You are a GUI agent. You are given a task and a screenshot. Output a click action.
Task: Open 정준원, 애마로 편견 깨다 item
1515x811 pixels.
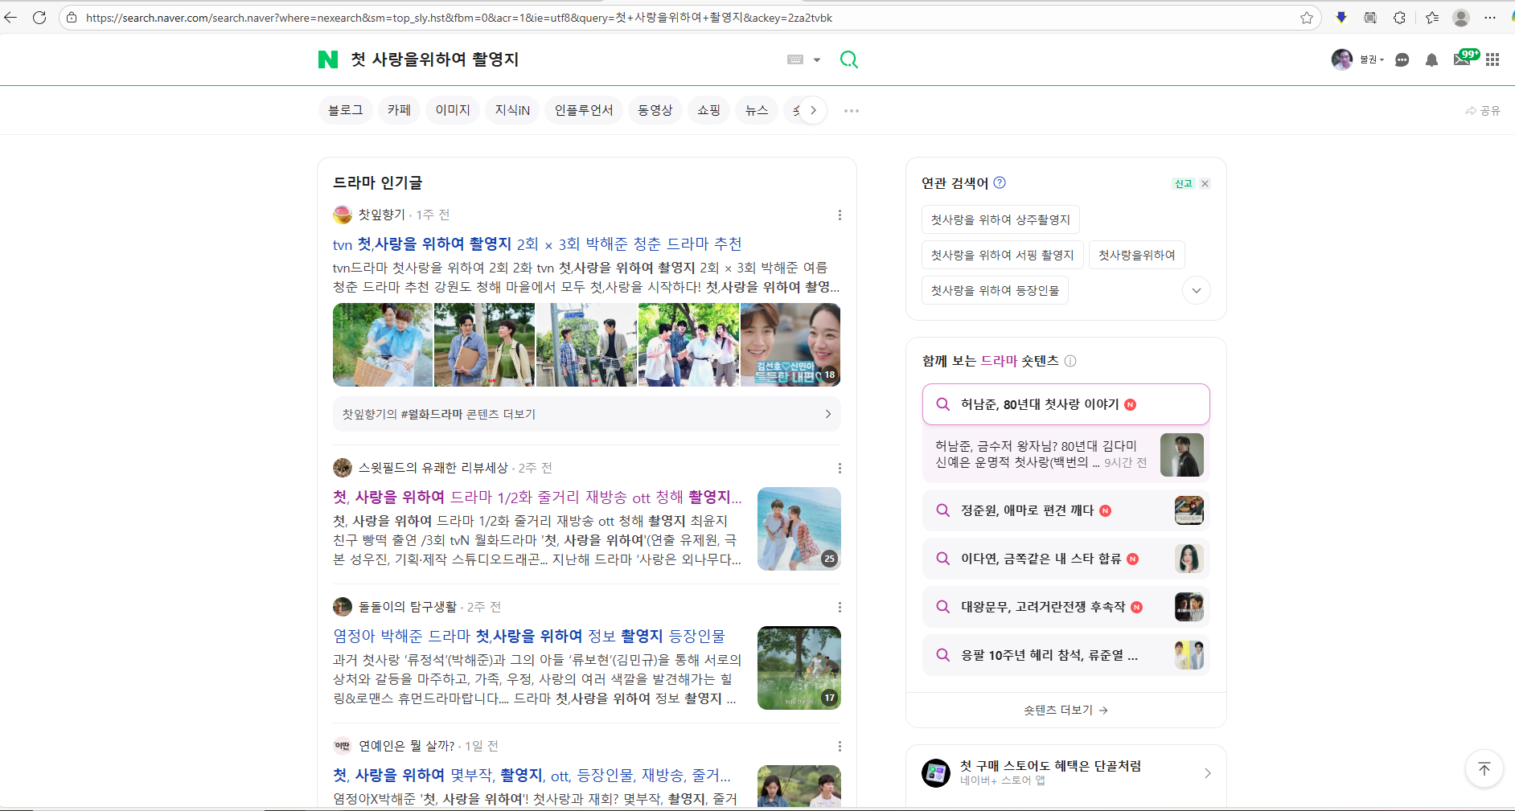click(1066, 510)
